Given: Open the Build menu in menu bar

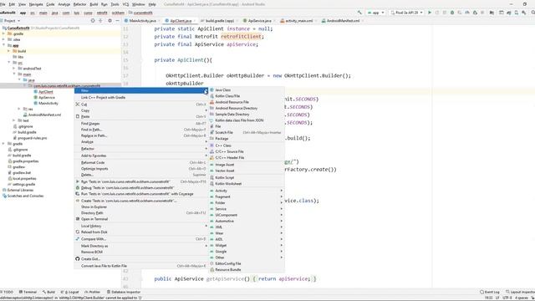Looking at the screenshot, I should pos(94,4).
